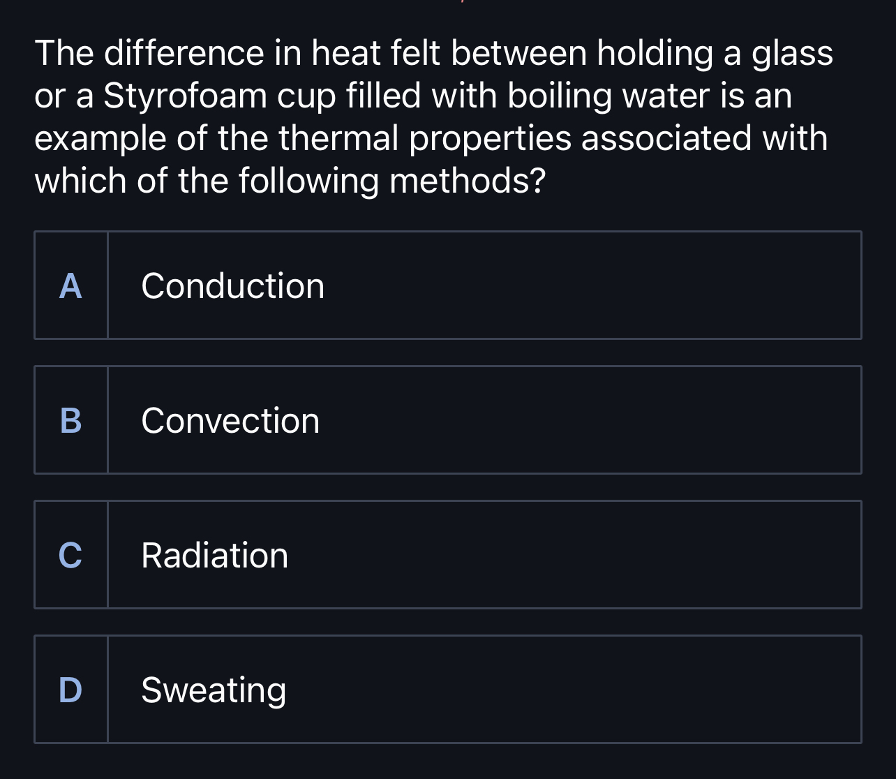Click the Sweating option text
Screen dimensions: 896x779
click(214, 690)
